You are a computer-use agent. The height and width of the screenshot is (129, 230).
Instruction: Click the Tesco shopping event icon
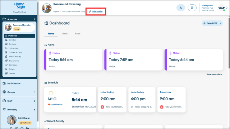coord(132,107)
